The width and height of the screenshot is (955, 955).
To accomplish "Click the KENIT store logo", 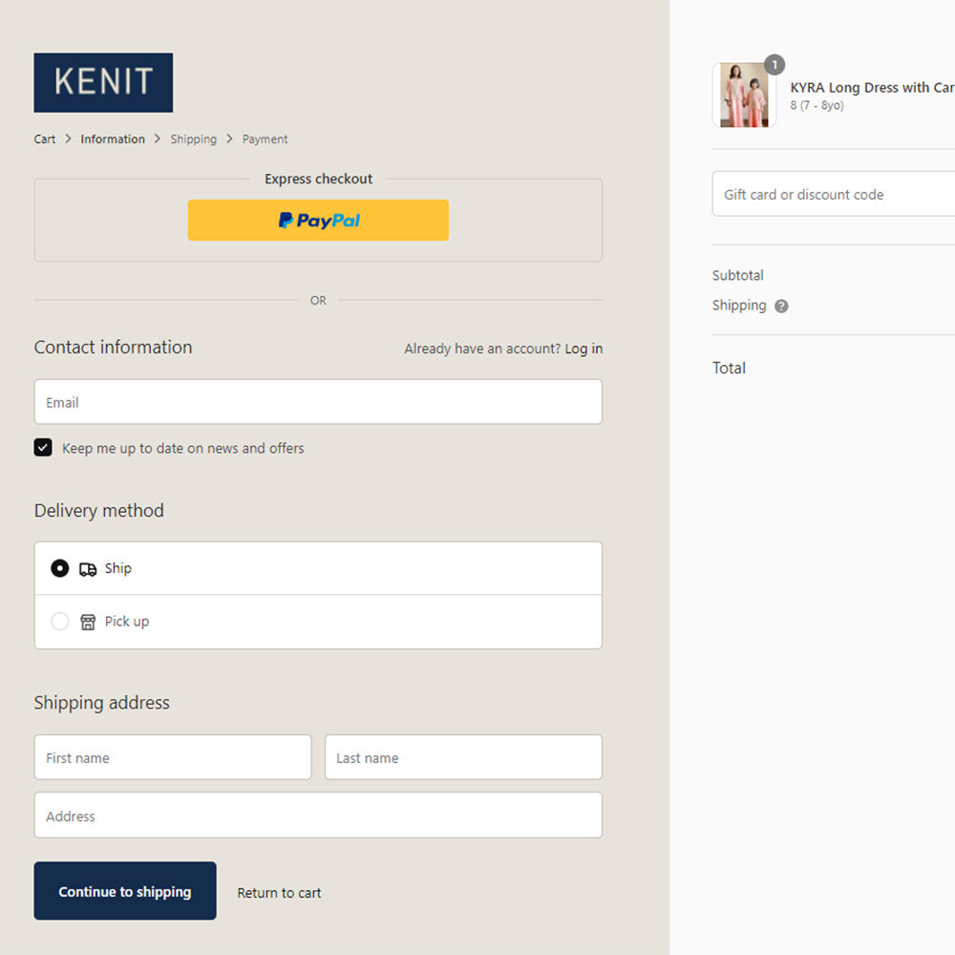I will click(x=103, y=83).
